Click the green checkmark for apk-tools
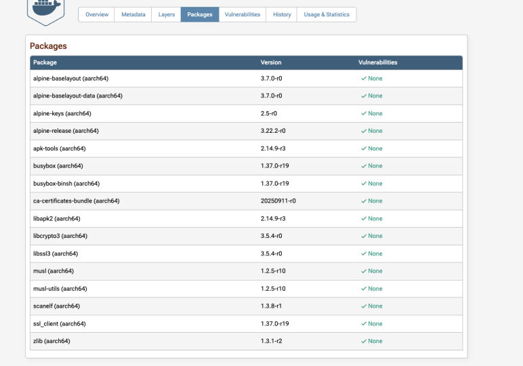Image resolution: width=523 pixels, height=366 pixels. point(364,148)
